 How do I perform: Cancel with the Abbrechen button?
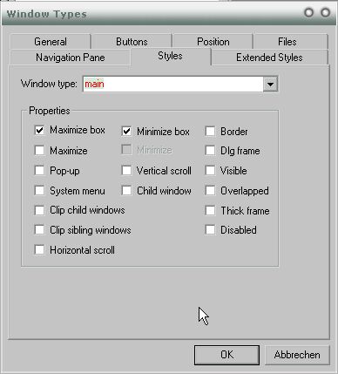(297, 355)
